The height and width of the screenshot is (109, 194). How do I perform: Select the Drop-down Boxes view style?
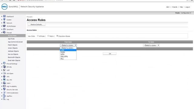[x=57, y=36]
